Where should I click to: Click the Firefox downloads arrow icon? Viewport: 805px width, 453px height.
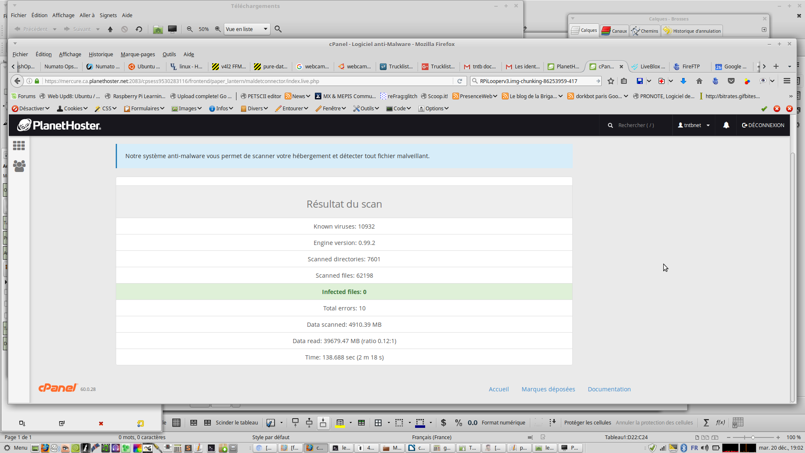click(683, 81)
